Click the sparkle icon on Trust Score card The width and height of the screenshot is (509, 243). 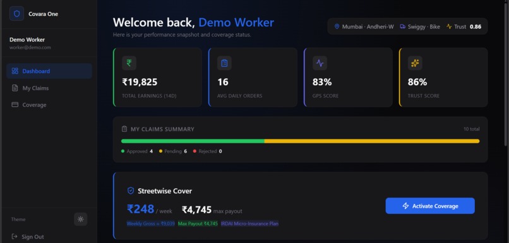click(x=415, y=63)
